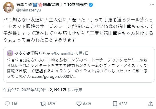The width and height of the screenshot is (156, 109).
Task: Open the display name 島袋全優
Action: 24,5
